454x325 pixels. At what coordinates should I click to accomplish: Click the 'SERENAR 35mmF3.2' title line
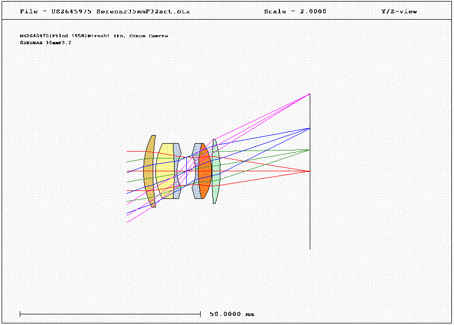coord(45,43)
